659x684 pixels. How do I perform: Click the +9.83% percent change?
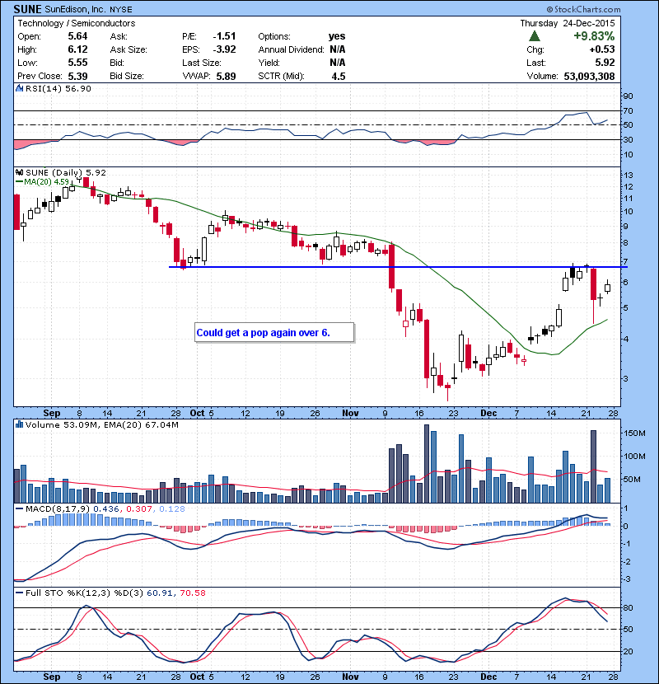pos(594,35)
